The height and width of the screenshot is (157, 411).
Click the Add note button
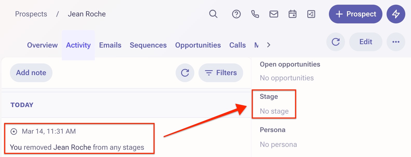31,73
